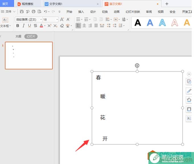Pick the blue outline A text preset
Viewport: 194px width, 164px height.
pos(162,23)
